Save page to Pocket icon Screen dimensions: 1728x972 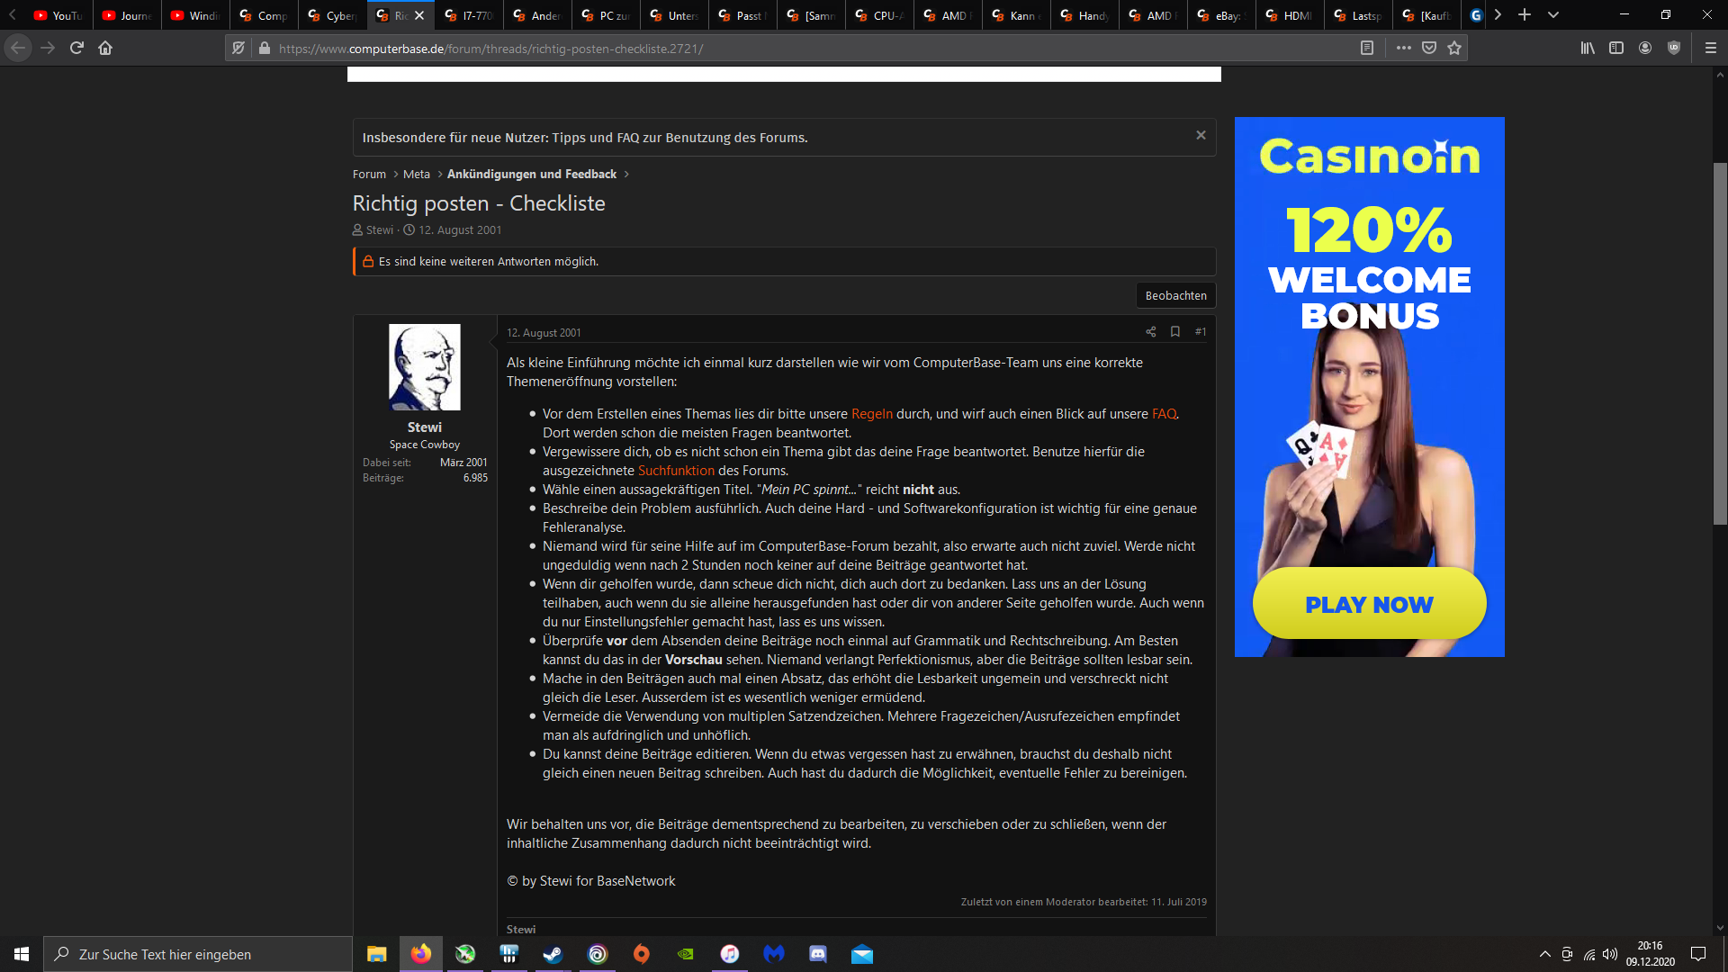pyautogui.click(x=1429, y=49)
